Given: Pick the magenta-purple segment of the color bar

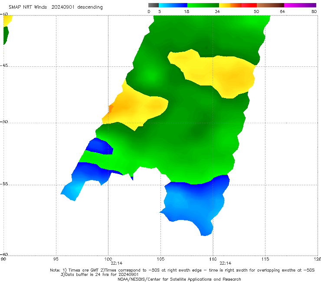Looking at the screenshot, I should (x=300, y=5).
